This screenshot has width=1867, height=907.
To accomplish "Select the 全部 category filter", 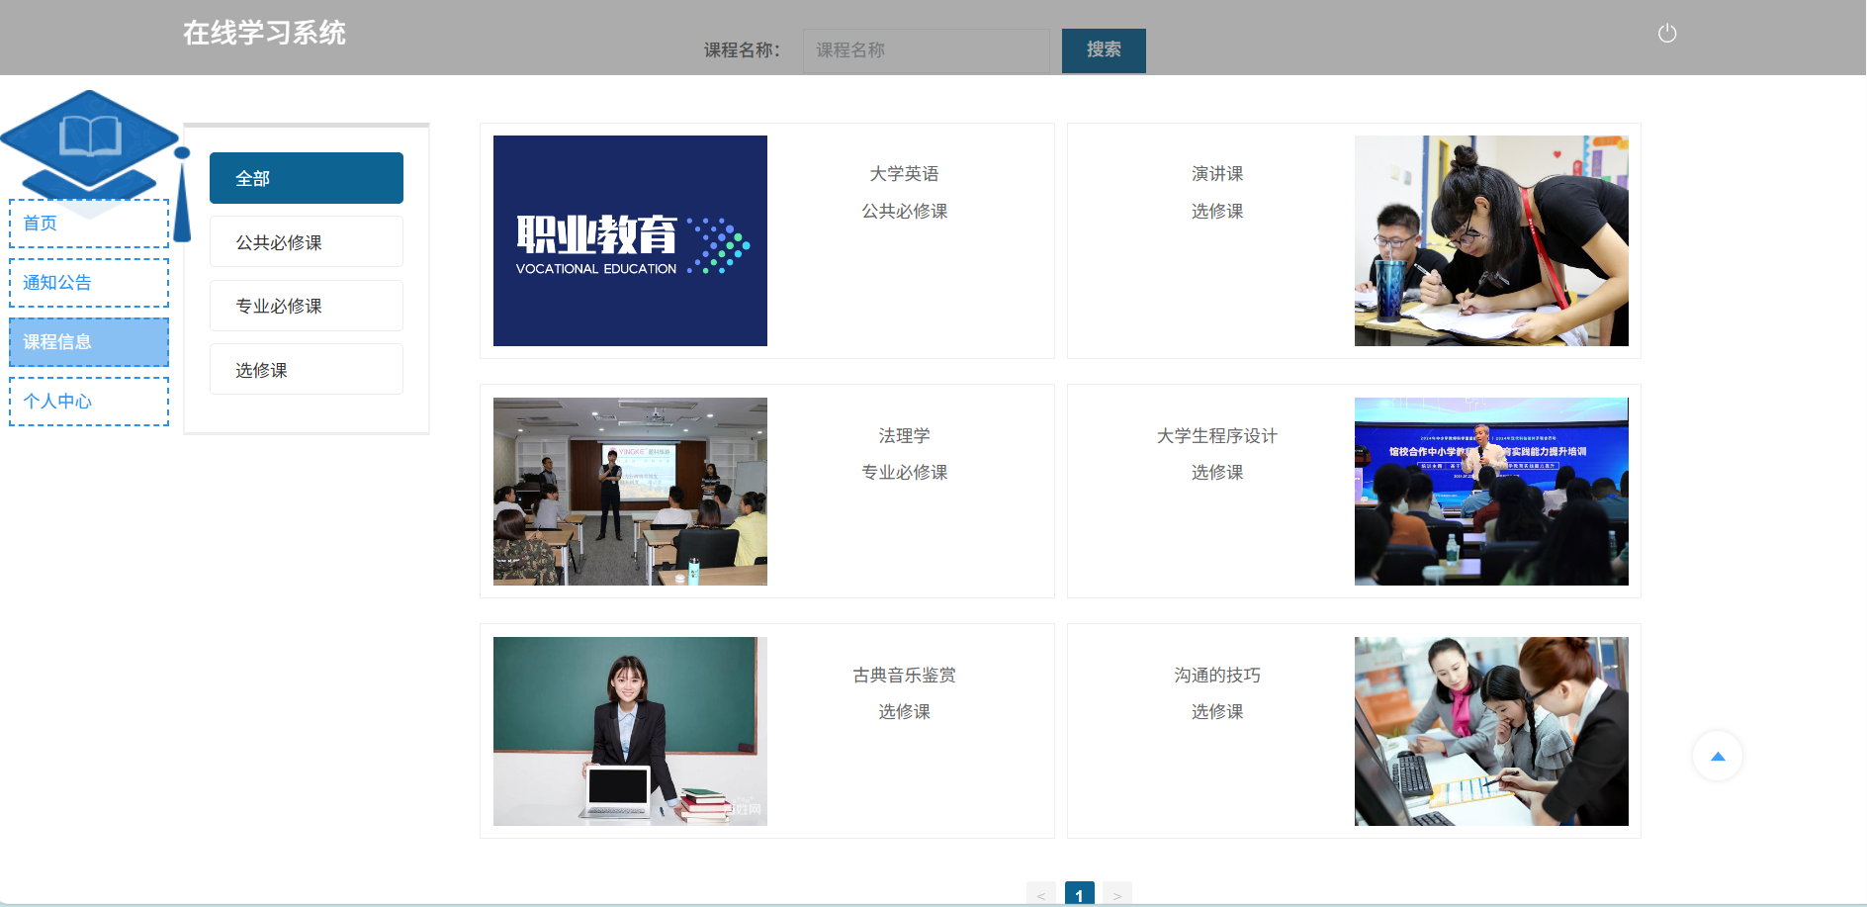I will click(306, 178).
